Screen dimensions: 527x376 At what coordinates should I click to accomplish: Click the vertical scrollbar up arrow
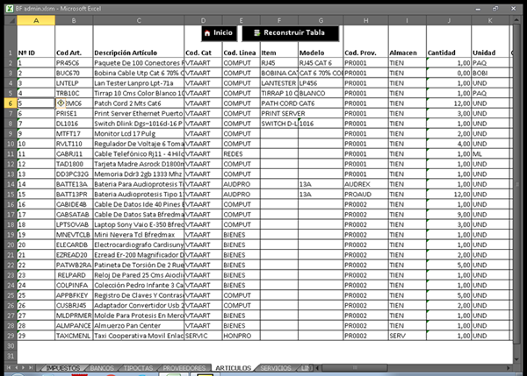(x=516, y=20)
